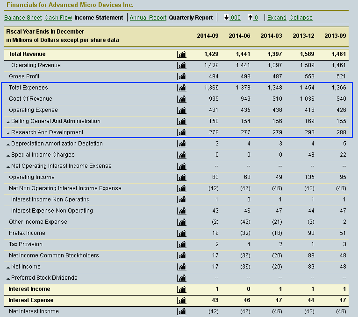Viewport: 358px width, 317px height.
Task: Click the 2013-12 column header
Action: [x=303, y=36]
